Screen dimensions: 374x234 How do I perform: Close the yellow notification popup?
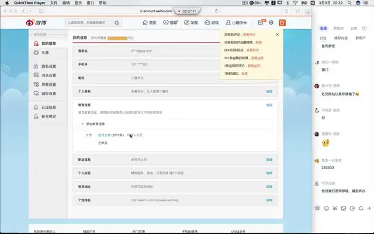point(277,35)
